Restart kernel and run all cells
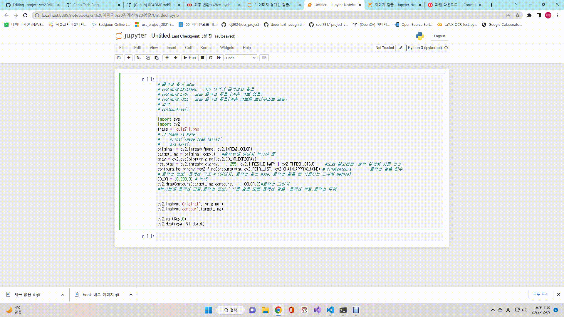The height and width of the screenshot is (317, 564). point(219,58)
